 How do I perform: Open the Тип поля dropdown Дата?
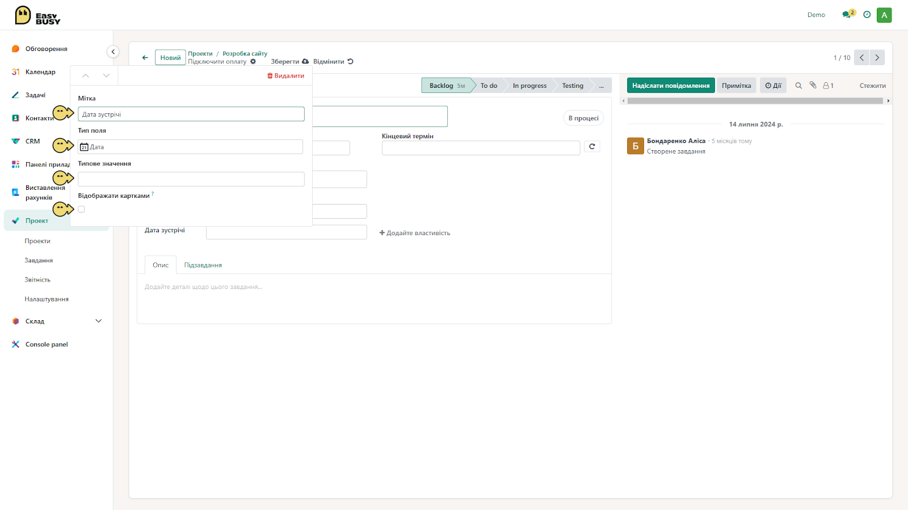190,147
